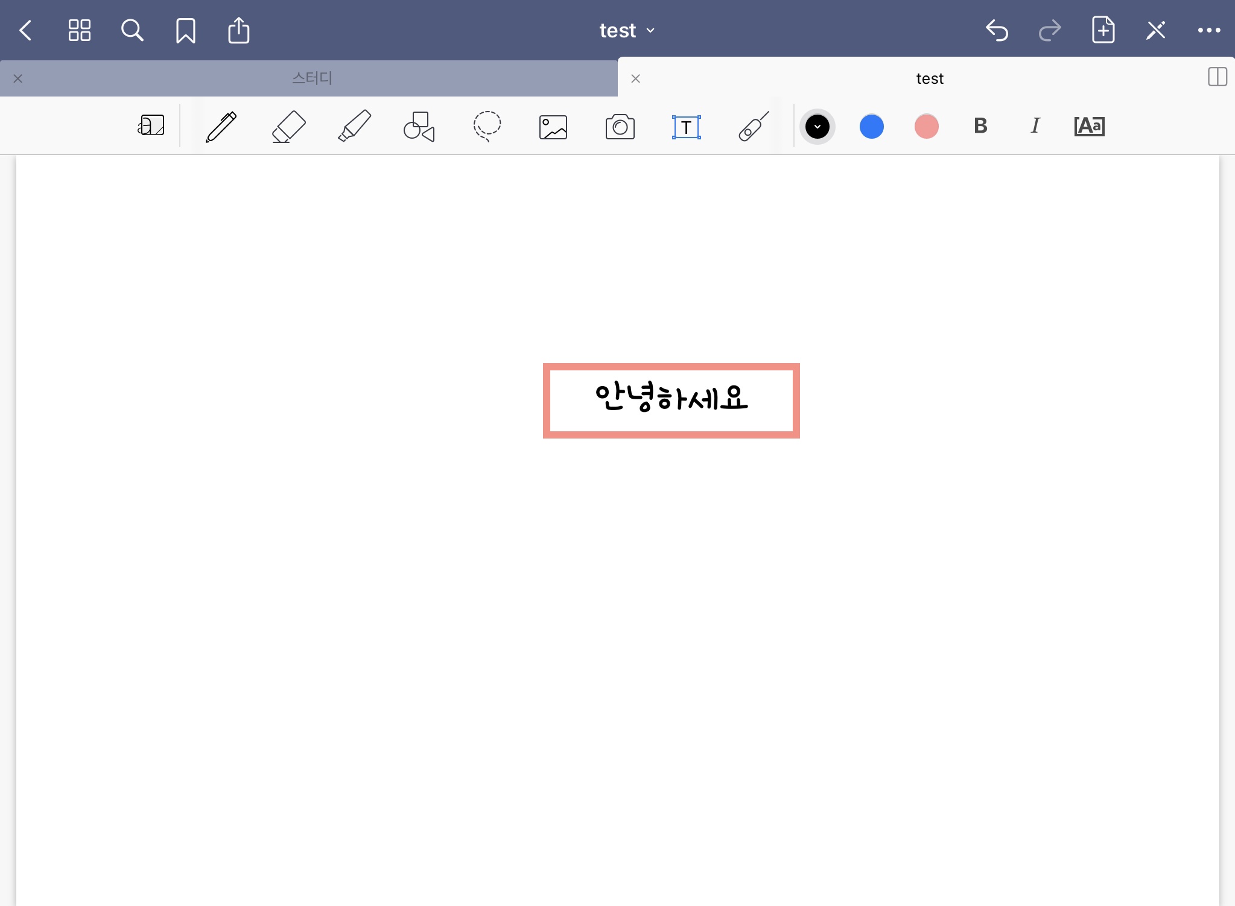Close the test tab
Screen dimensions: 1235x906
point(635,78)
